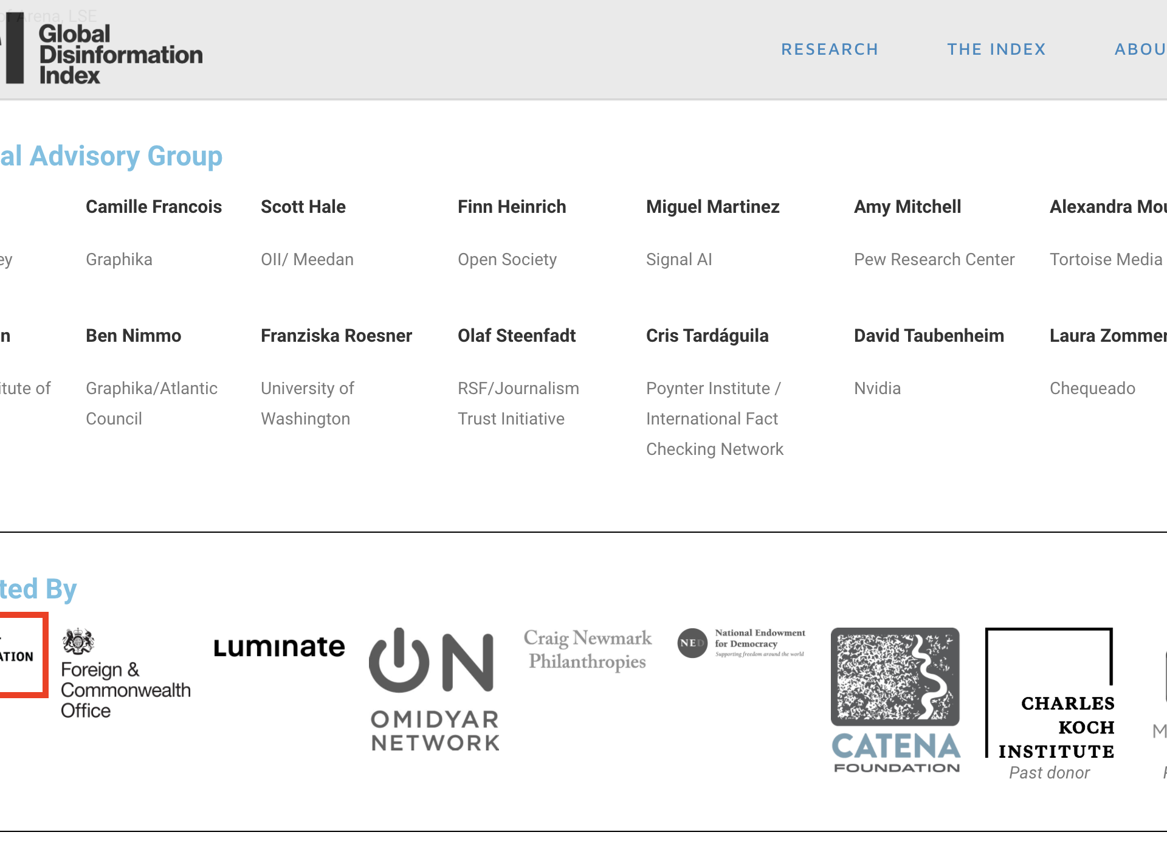Open the Research menu item
Screen dimensions: 1167x849
pos(830,49)
